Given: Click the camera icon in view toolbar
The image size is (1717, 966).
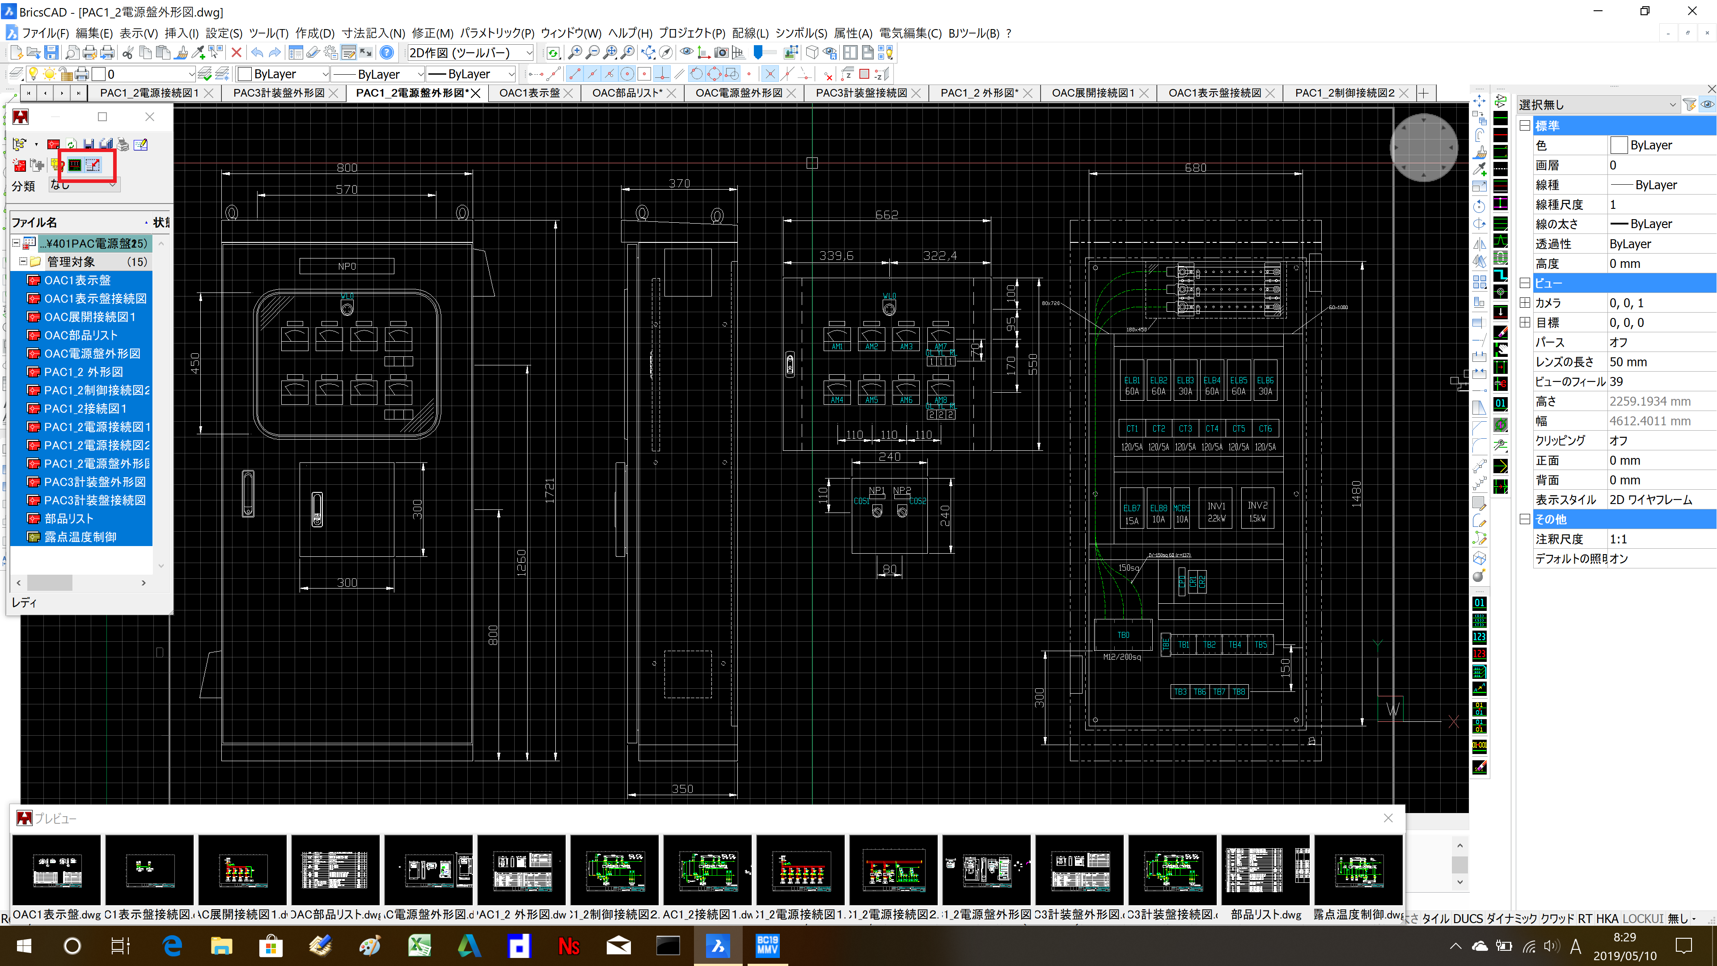Looking at the screenshot, I should pos(721,53).
